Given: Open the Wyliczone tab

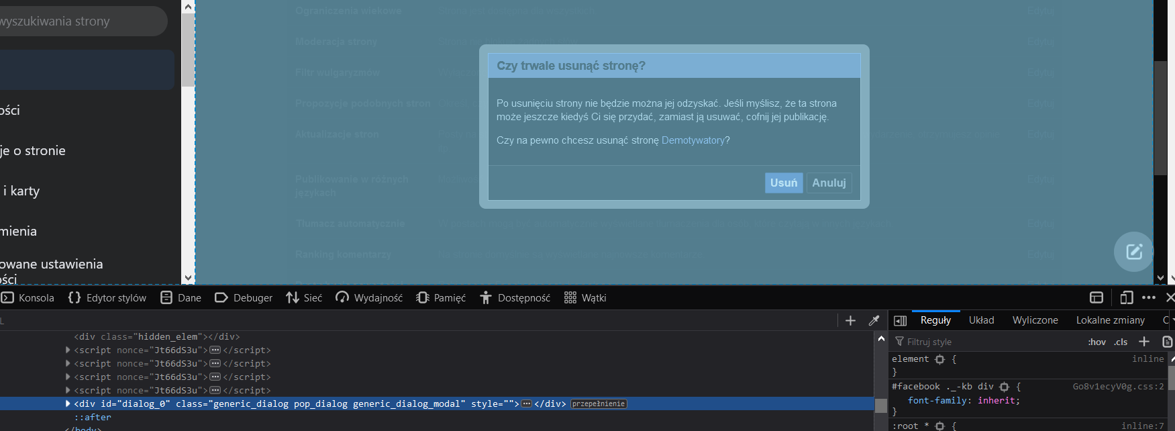Looking at the screenshot, I should pyautogui.click(x=1035, y=320).
